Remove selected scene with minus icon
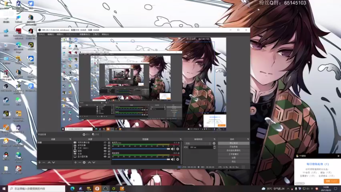This screenshot has width=341, height=192. pos(44,163)
